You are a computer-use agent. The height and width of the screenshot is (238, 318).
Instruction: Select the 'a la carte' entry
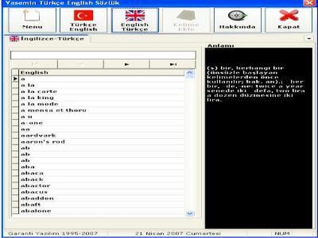[101, 91]
